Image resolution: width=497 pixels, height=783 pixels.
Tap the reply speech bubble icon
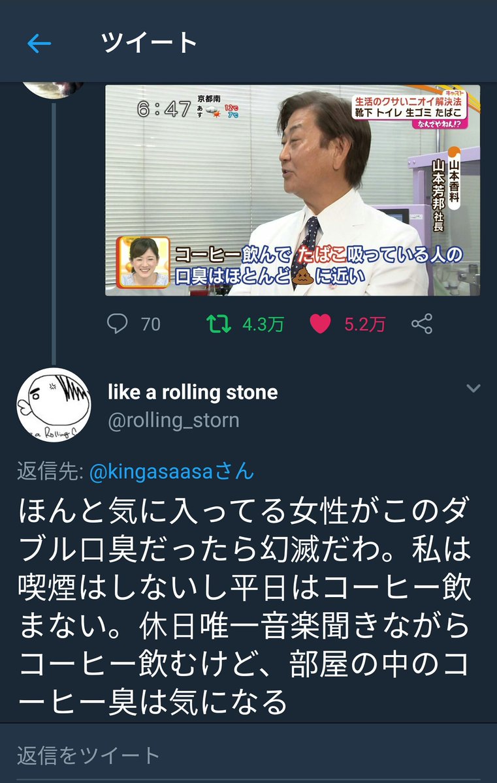coord(118,324)
